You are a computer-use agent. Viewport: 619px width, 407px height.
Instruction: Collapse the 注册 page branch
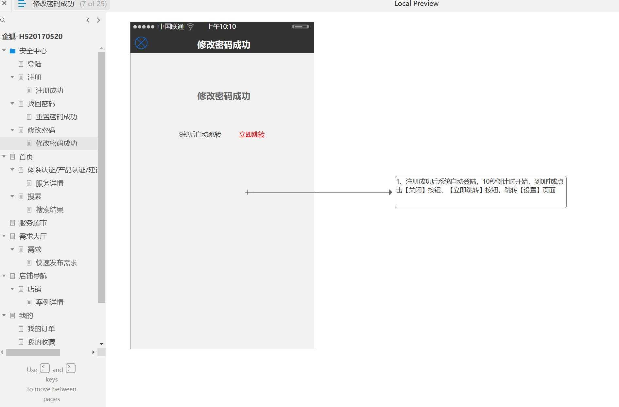(12, 77)
